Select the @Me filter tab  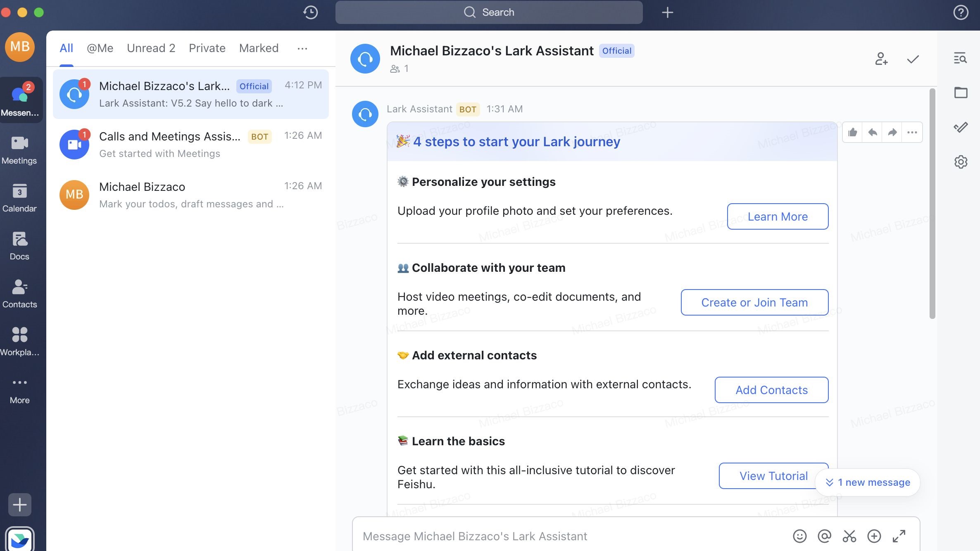100,48
